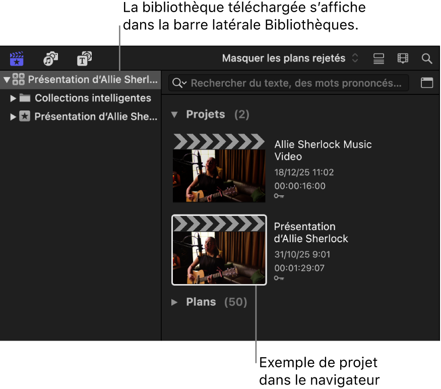The image size is (441, 389).
Task: Click the key icon under 00:01:29:07
Action: pyautogui.click(x=279, y=278)
